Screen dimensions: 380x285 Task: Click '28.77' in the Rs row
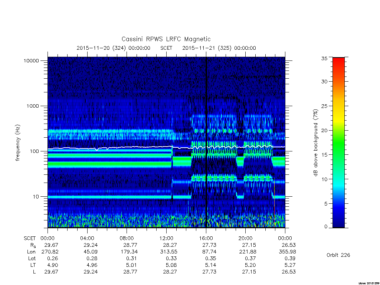[130, 245]
